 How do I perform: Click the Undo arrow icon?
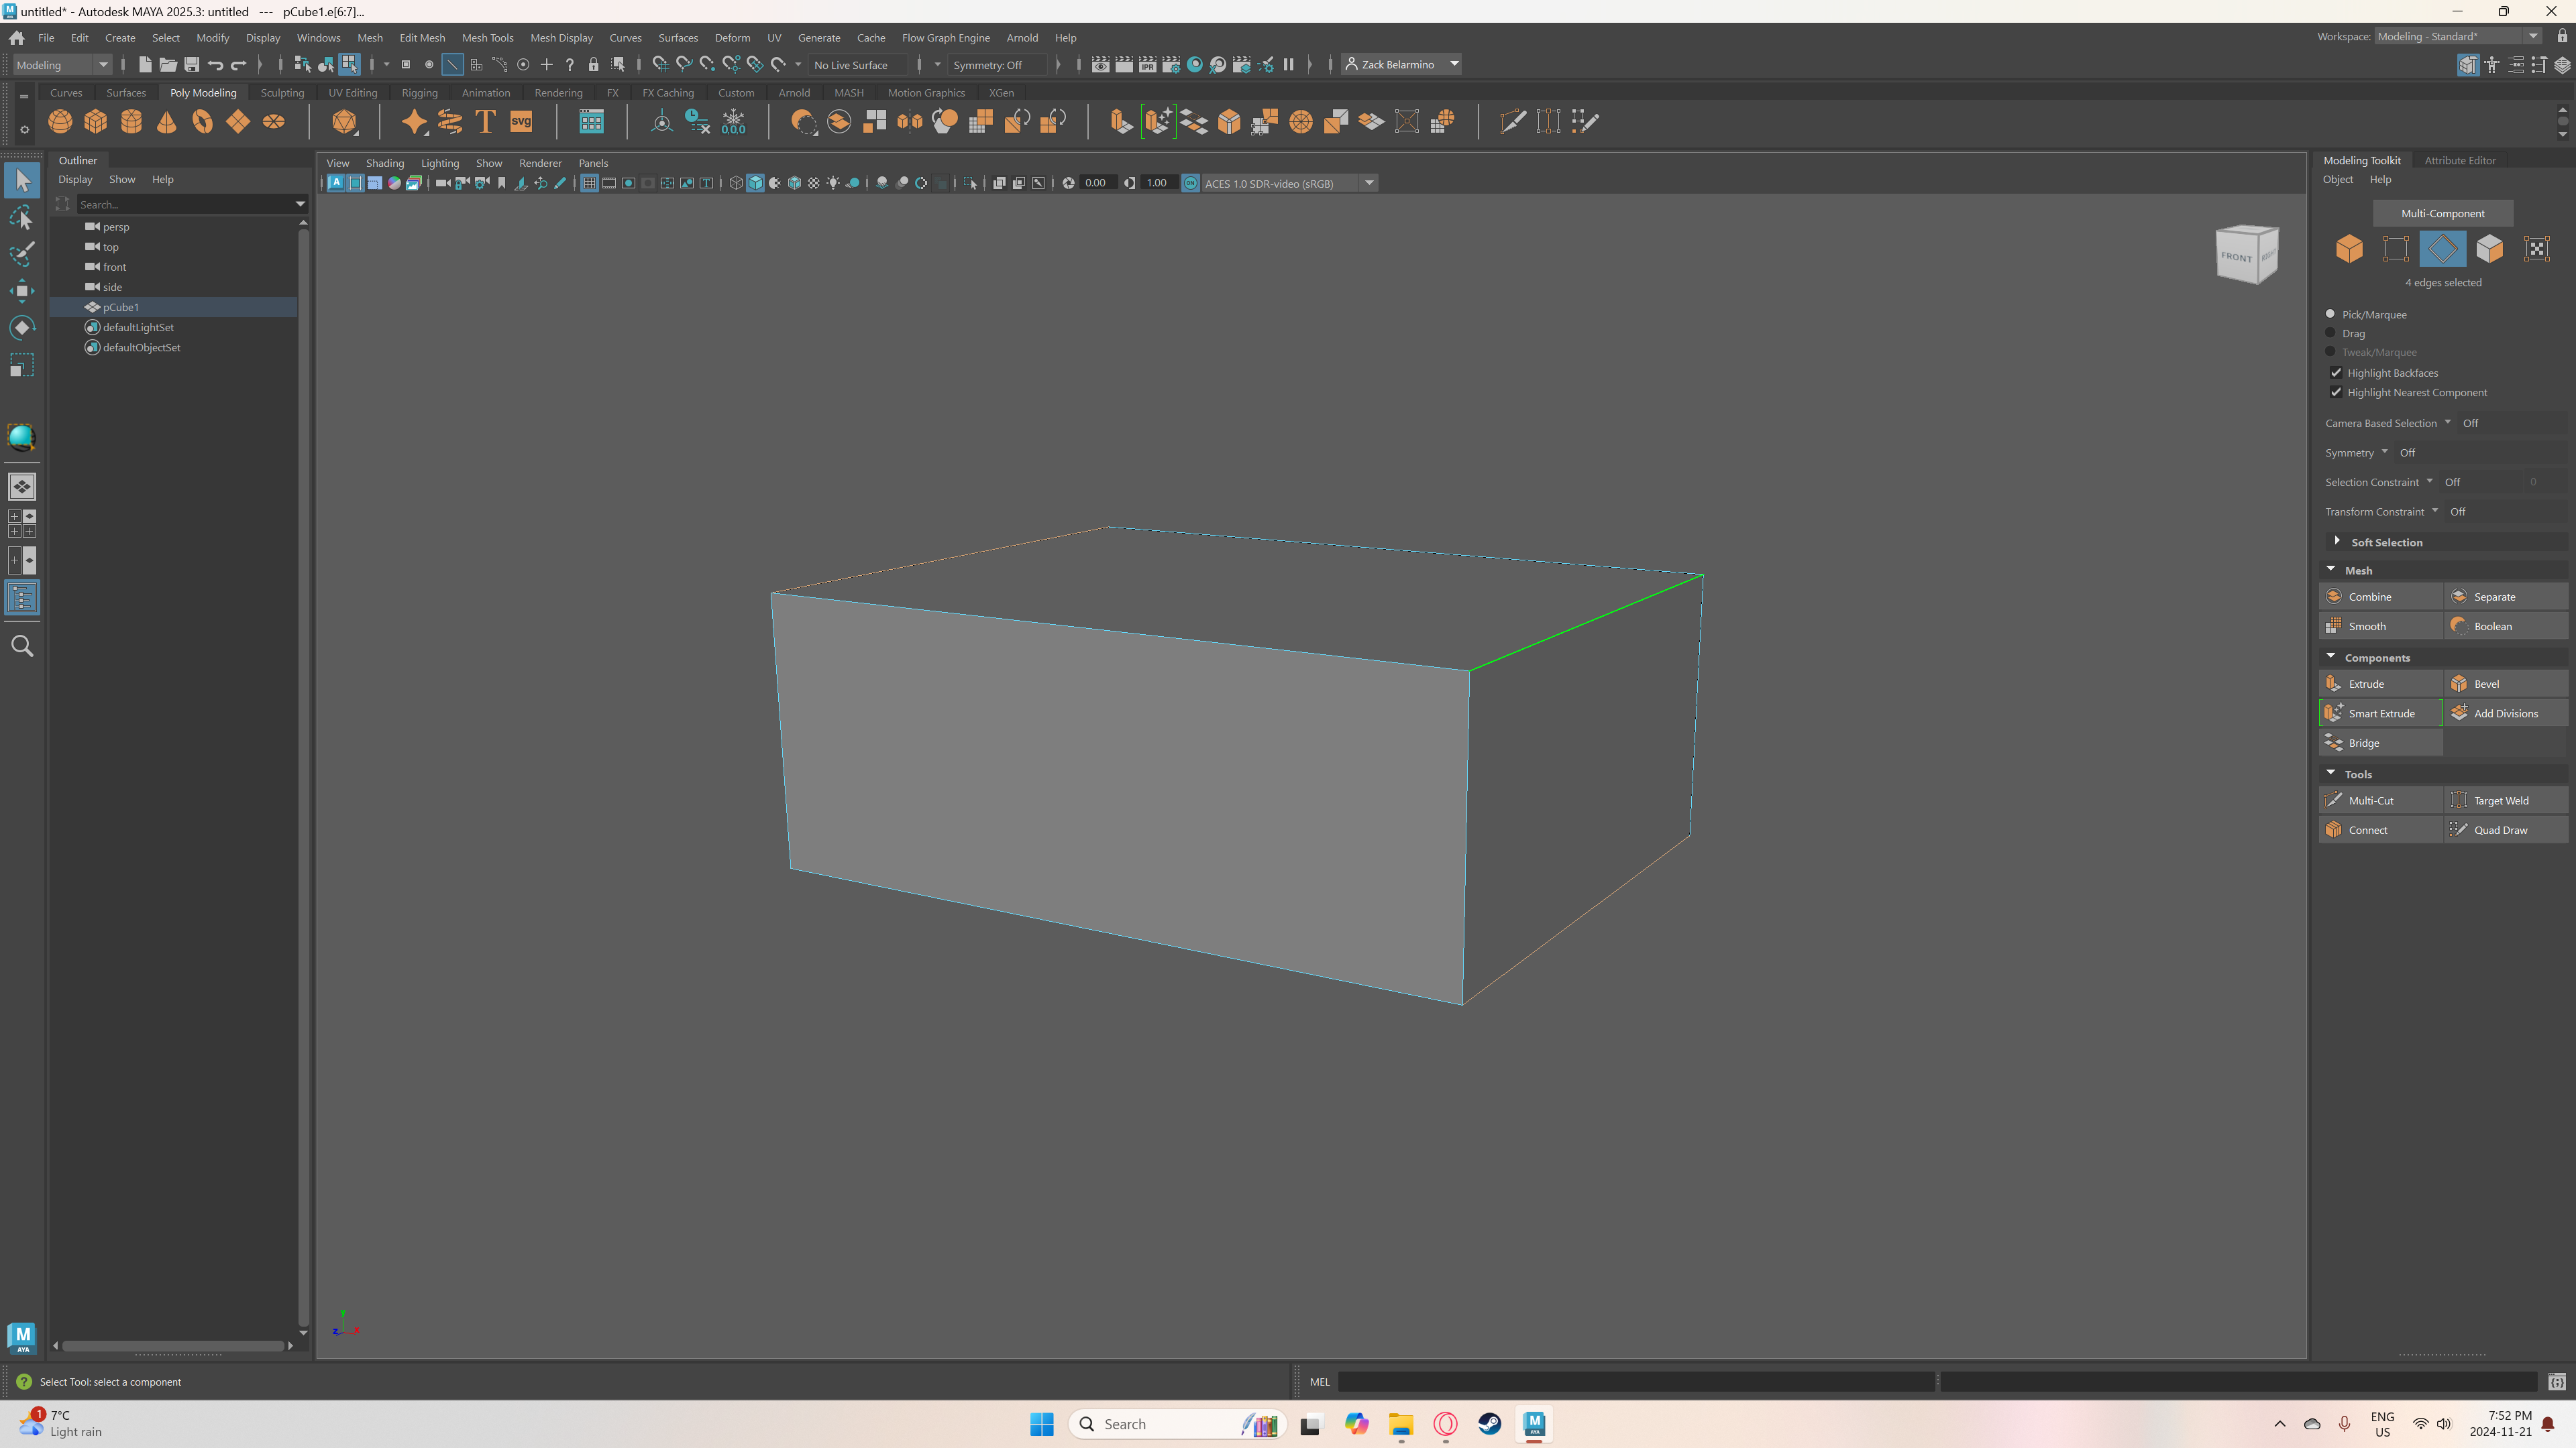click(215, 65)
